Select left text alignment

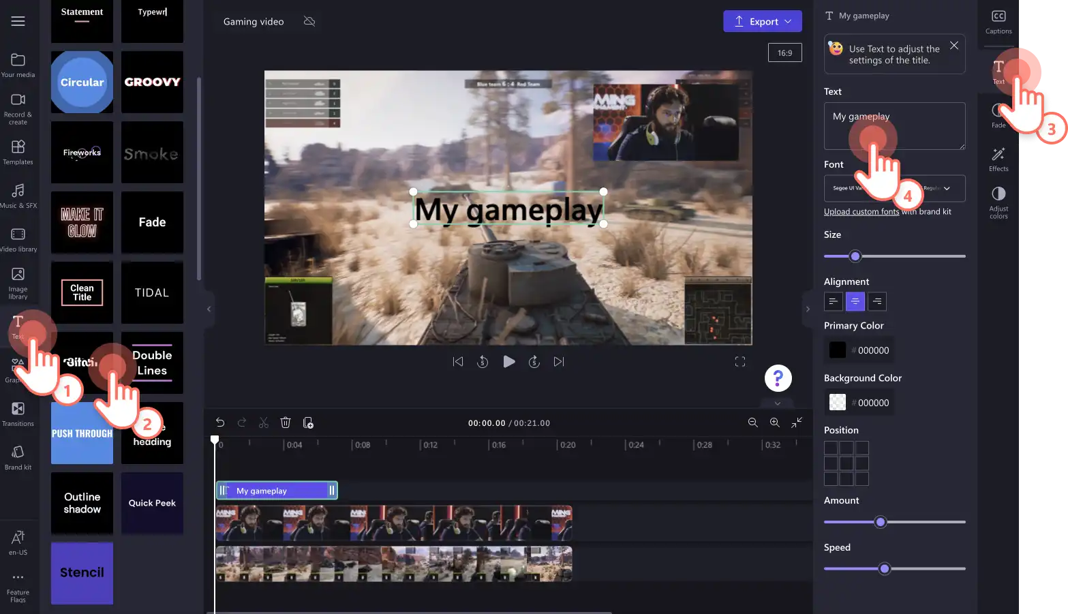pyautogui.click(x=833, y=301)
